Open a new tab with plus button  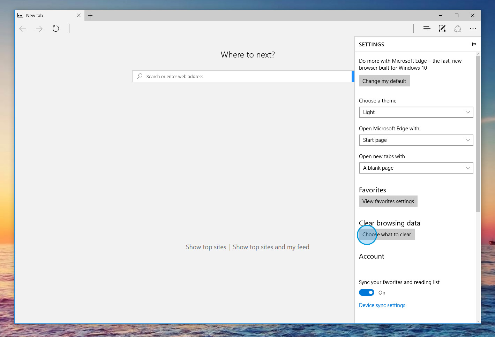pos(90,15)
